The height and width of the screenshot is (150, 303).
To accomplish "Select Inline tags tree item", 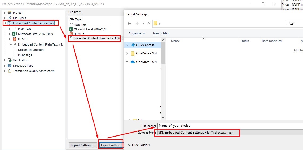I will pos(25,55).
